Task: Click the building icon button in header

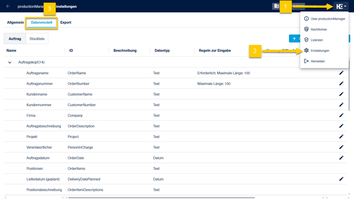Action: point(276,6)
